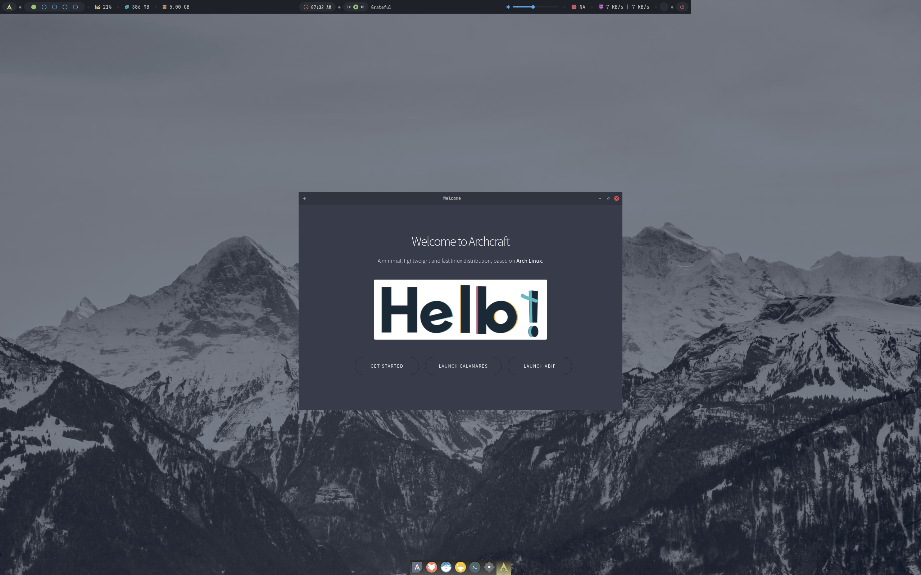Image resolution: width=921 pixels, height=575 pixels.
Task: Launch the orange fox browser from dock
Action: pyautogui.click(x=432, y=567)
